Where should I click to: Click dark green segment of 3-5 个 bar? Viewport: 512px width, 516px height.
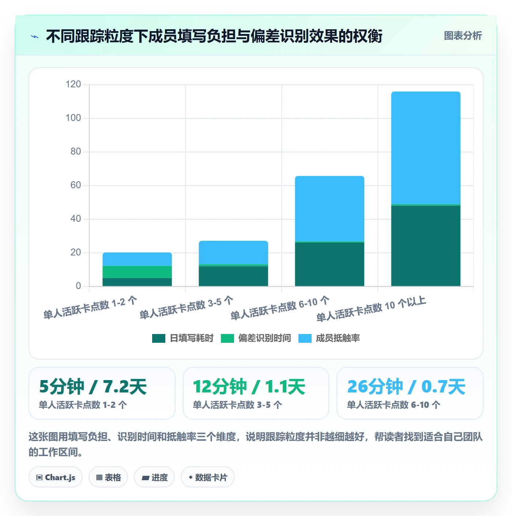point(233,276)
